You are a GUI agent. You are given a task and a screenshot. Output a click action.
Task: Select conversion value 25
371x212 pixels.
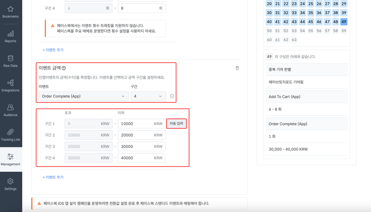311,4
